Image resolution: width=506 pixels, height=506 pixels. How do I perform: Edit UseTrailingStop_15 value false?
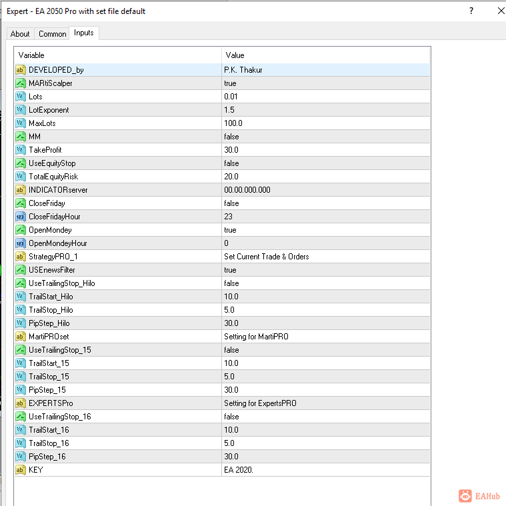325,350
